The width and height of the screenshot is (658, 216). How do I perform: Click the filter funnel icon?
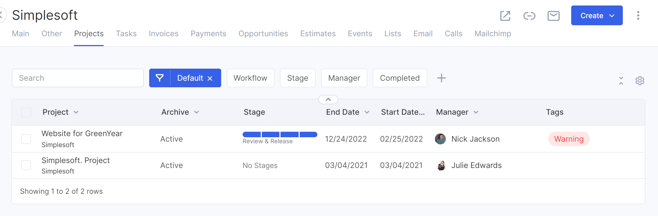tap(160, 78)
